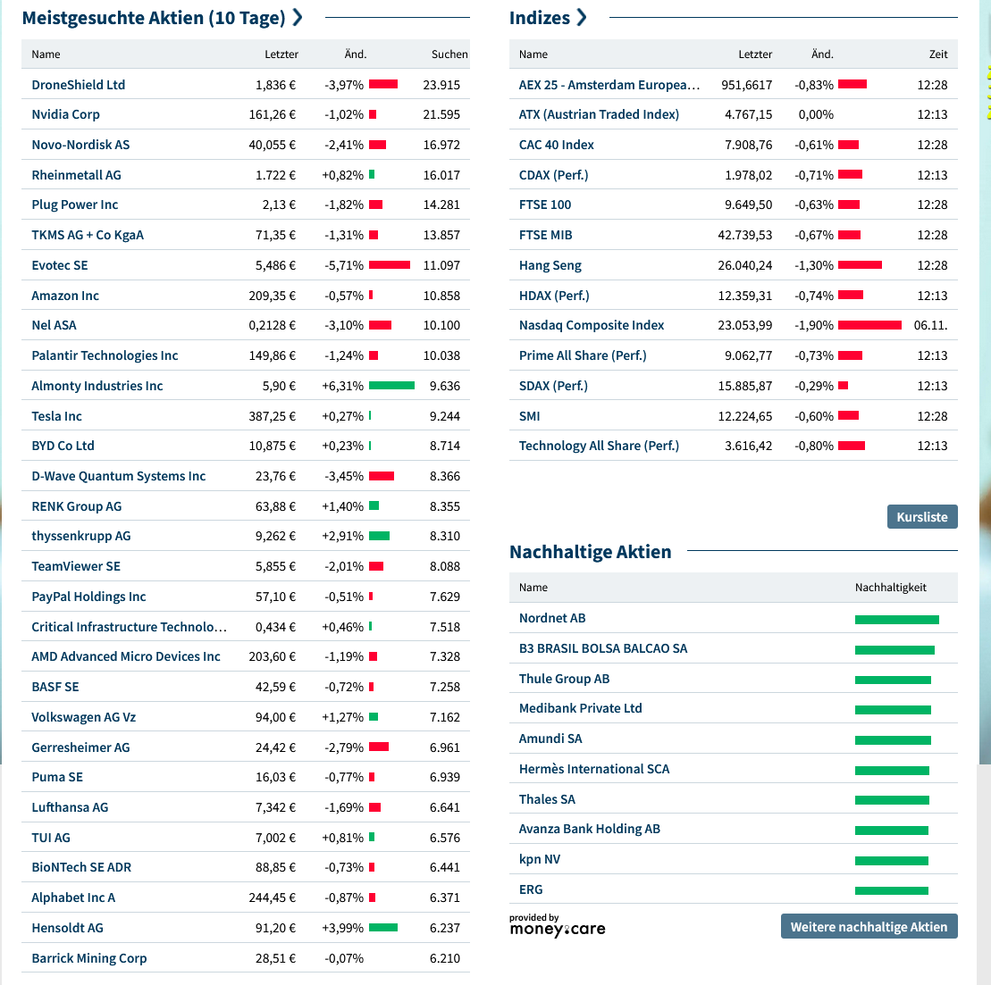Open Weitere nachhaltige Aktien button
991x985 pixels.
[x=869, y=926]
